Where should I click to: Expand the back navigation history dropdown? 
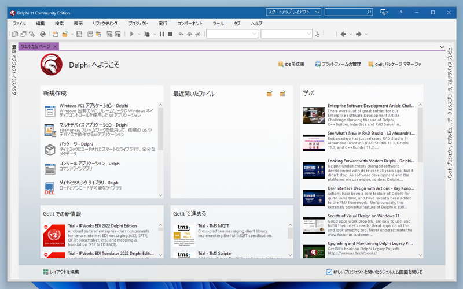(351, 34)
